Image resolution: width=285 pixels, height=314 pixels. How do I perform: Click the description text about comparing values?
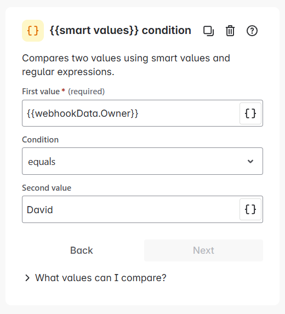(x=126, y=65)
